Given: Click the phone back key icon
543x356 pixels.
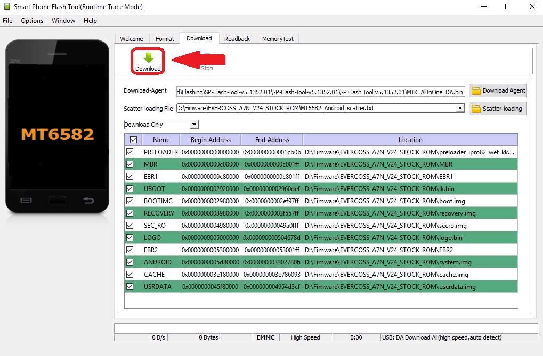Looking at the screenshot, I should 88,200.
